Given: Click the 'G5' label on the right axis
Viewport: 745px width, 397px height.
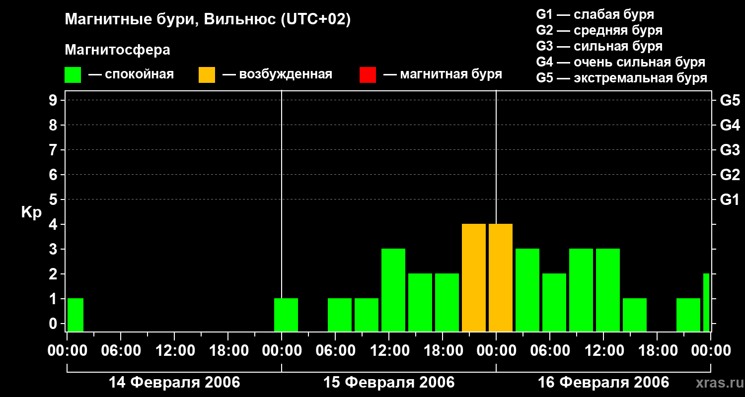Looking at the screenshot, I should tap(730, 100).
